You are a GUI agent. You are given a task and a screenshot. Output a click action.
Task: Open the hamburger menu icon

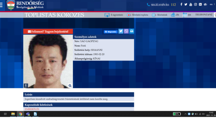click(1, 5)
